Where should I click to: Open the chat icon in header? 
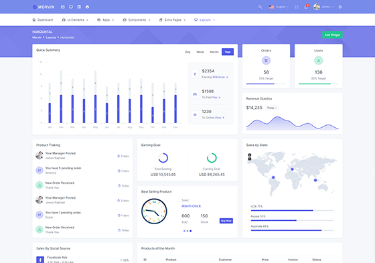71,7
